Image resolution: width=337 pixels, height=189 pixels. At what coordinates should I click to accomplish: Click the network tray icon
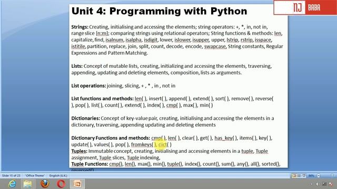(x=324, y=184)
